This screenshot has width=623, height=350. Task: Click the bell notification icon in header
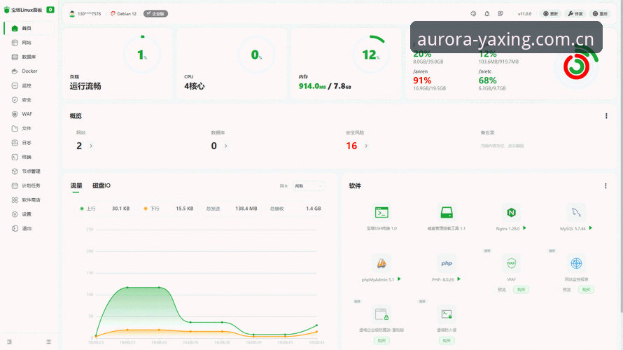point(486,13)
